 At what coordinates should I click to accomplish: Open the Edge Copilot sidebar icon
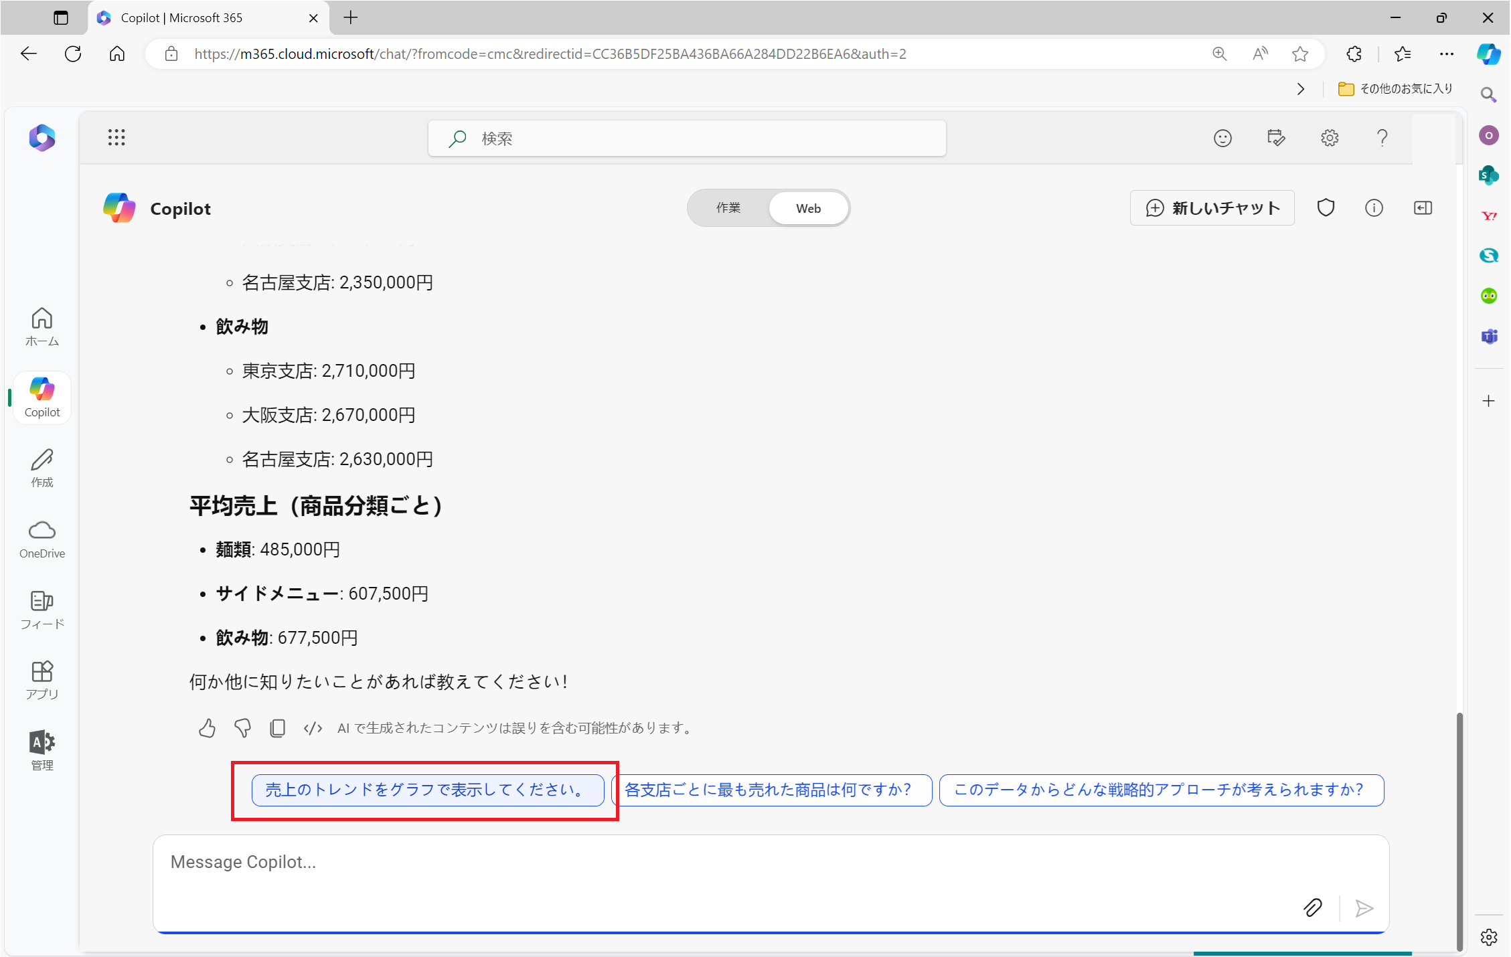click(x=1489, y=54)
